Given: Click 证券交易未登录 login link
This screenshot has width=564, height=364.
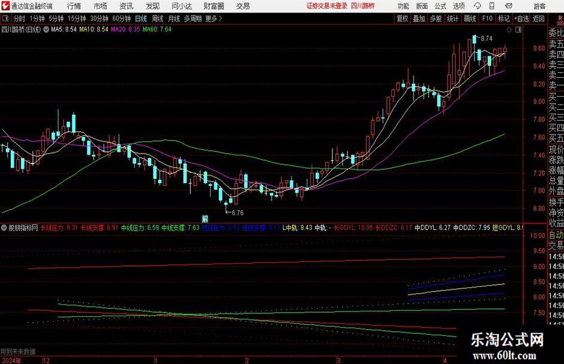Looking at the screenshot, I should pos(326,6).
